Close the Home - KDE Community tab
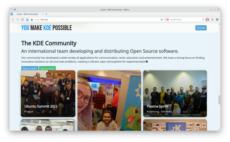Screen dimensions: 230x142 click(x=43, y=14)
